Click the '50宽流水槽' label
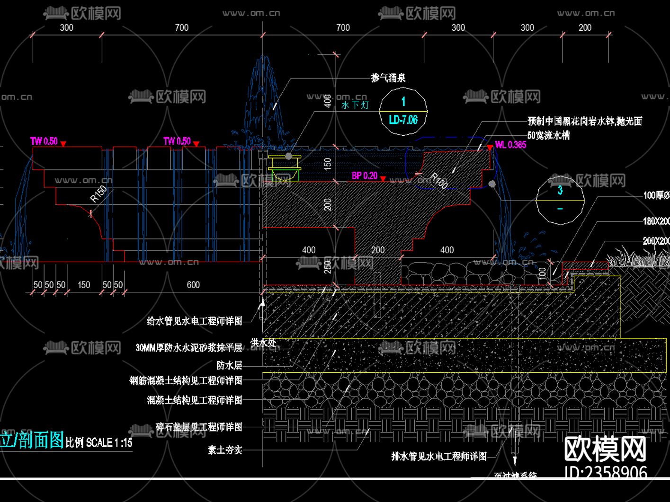 [x=548, y=135]
